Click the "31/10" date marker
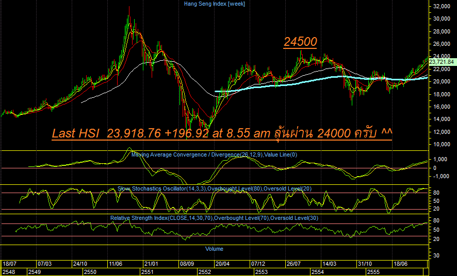457x276 pixels. (x=365, y=264)
